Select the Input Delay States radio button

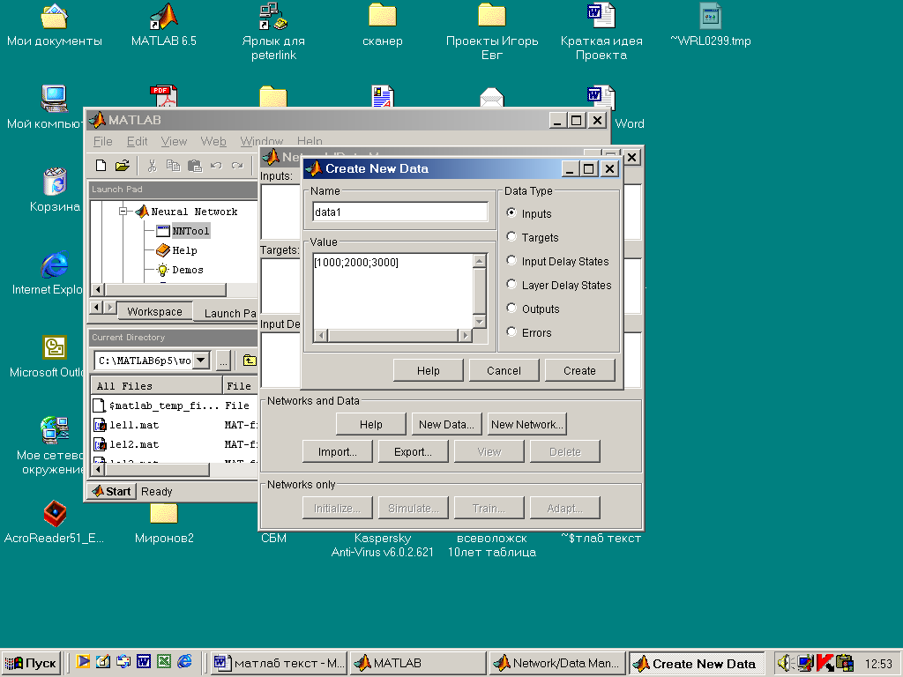511,260
